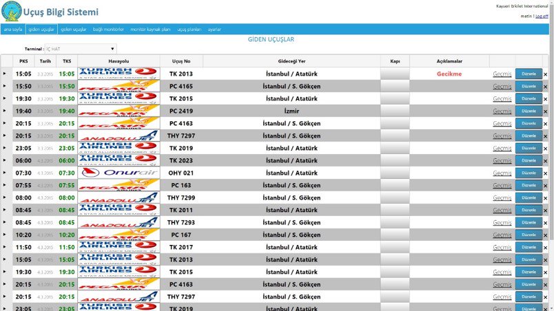The height and width of the screenshot is (311, 554).
Task: Open Geçmiş history for PC 4165
Action: [502, 87]
